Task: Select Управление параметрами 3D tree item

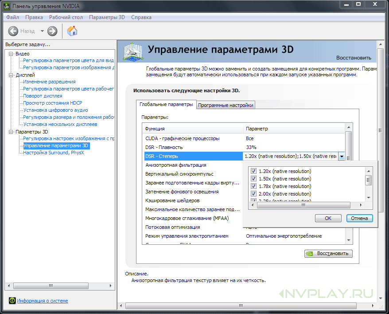Action: pyautogui.click(x=56, y=145)
